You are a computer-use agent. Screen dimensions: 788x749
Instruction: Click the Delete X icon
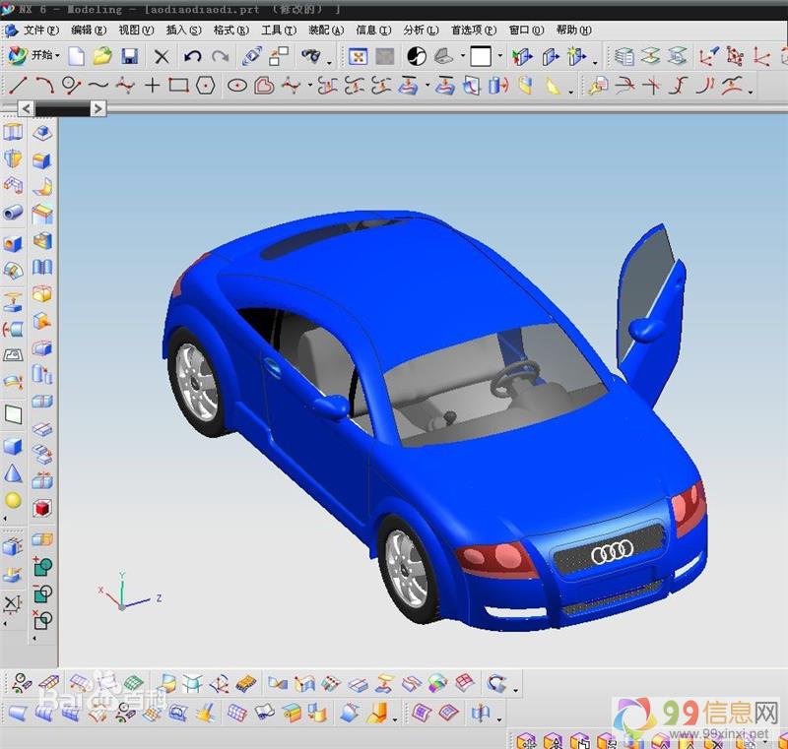pos(162,57)
